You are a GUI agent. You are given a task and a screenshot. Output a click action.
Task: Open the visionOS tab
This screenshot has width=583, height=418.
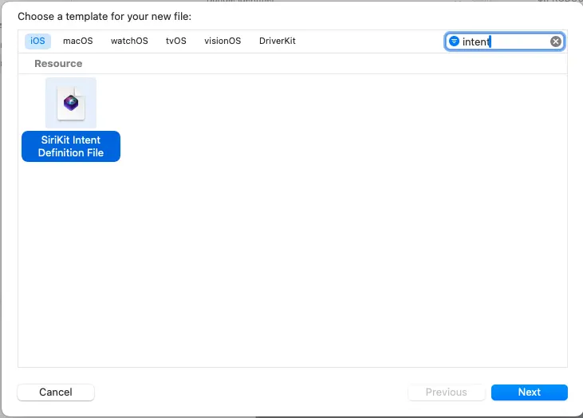click(x=223, y=41)
